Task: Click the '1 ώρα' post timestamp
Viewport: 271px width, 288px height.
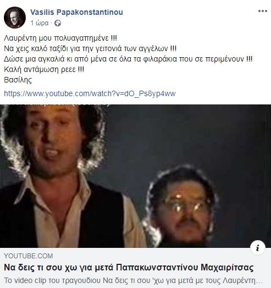Action: pos(40,23)
